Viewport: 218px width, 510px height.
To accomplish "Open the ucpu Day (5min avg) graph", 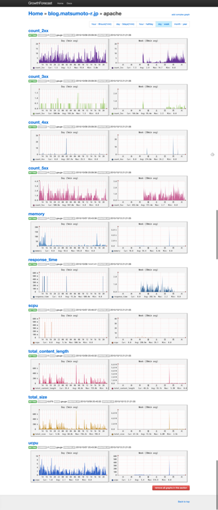I will click(69, 466).
